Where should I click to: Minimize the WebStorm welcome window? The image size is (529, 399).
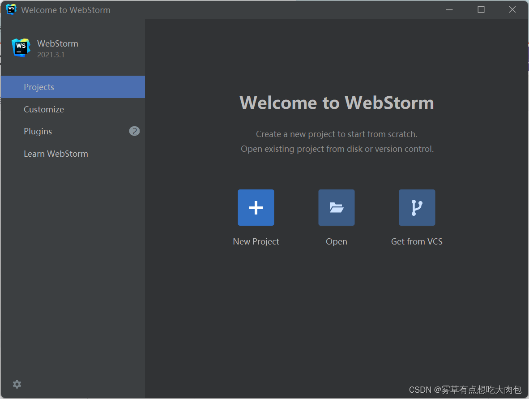449,10
